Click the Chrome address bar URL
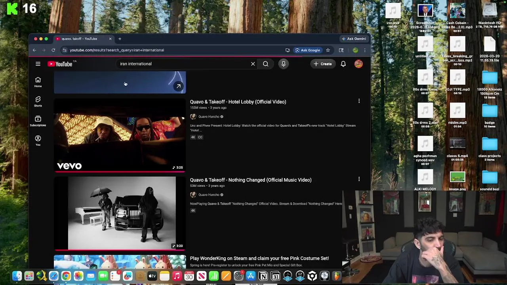 [117, 50]
